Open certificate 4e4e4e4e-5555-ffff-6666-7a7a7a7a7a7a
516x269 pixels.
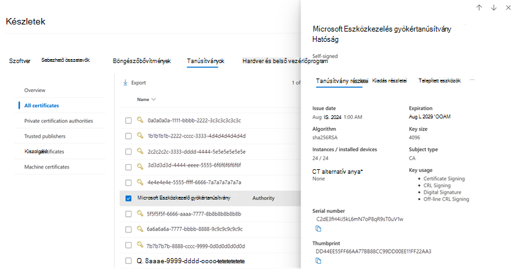tap(194, 182)
